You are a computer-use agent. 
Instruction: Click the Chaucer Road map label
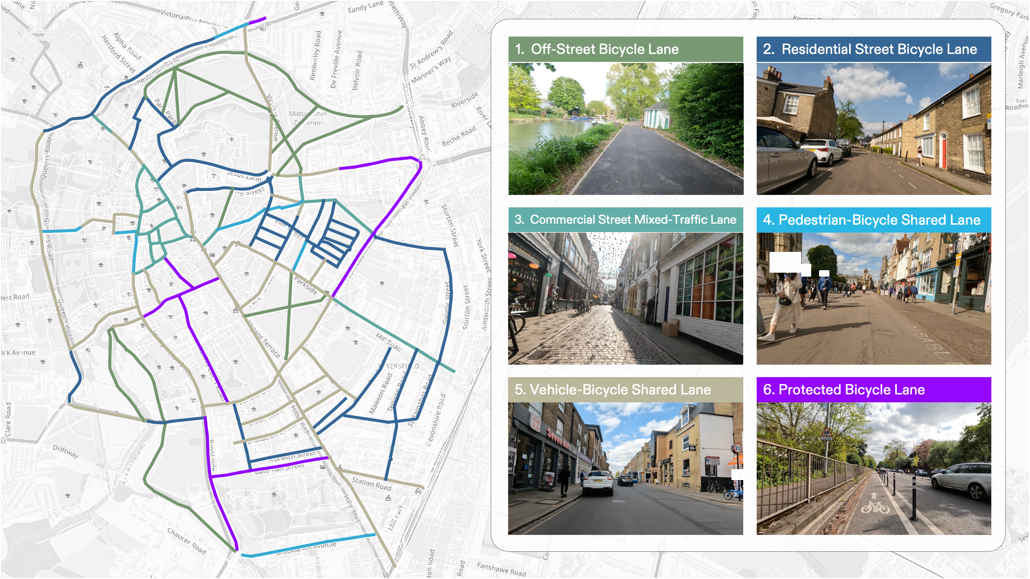click(x=186, y=541)
